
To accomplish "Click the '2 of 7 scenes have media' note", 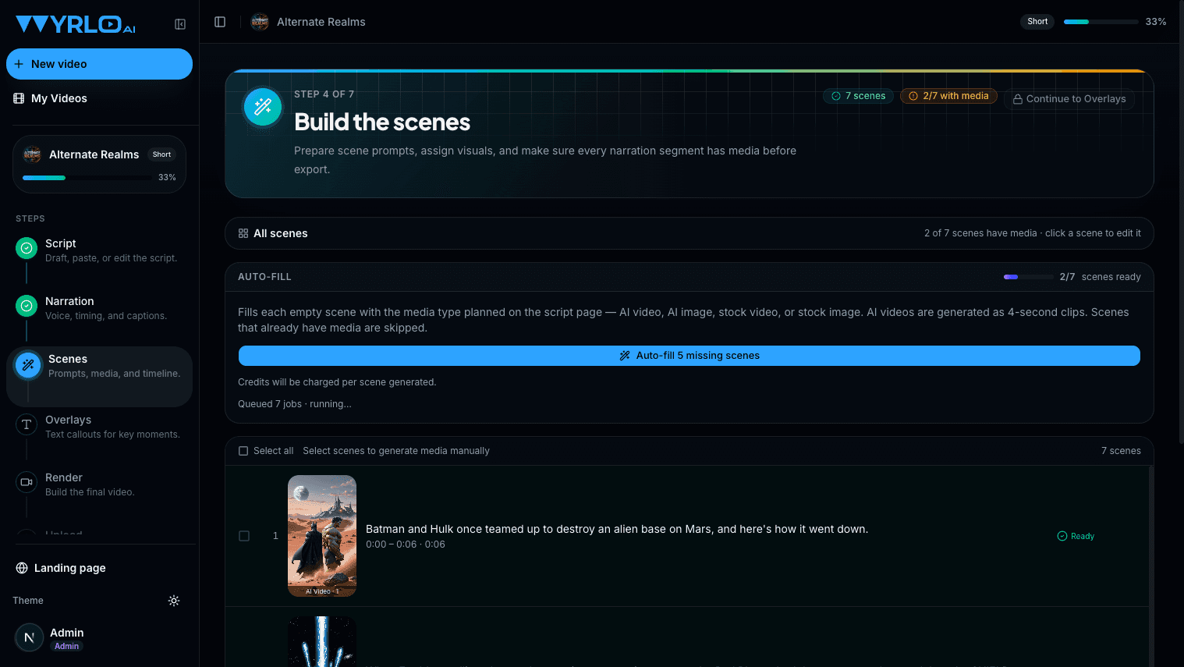I will (1033, 233).
